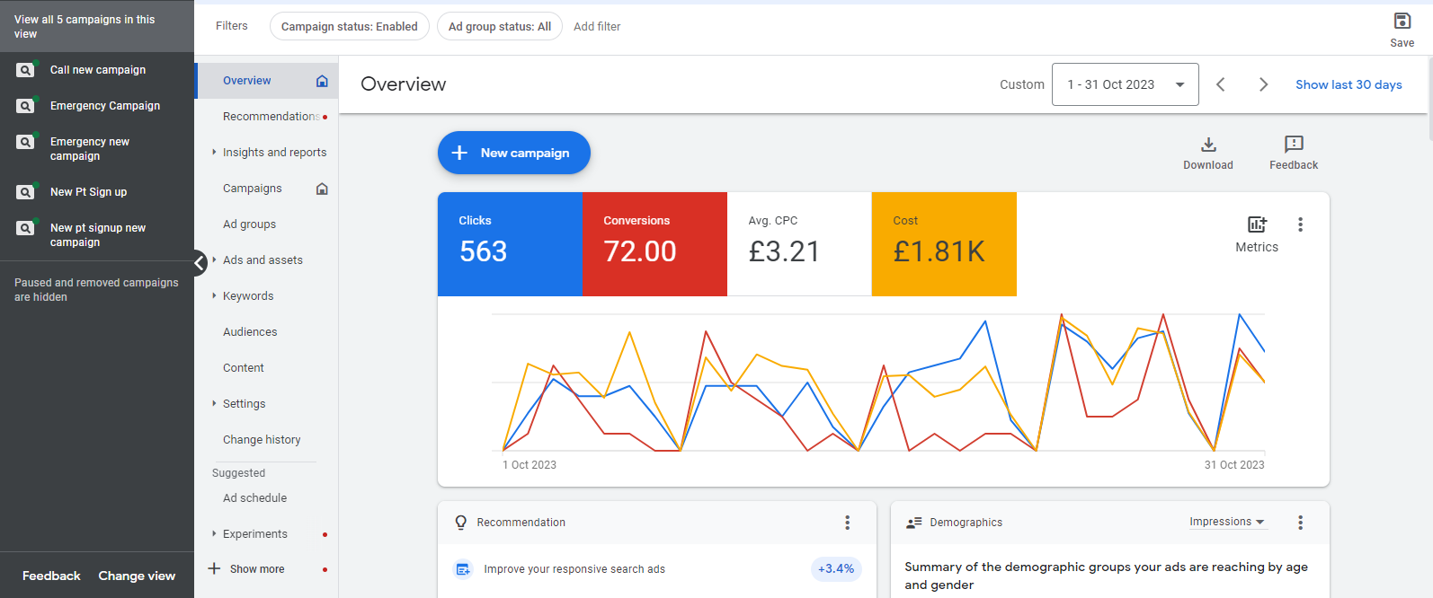Open the Feedback icon above the chart

pos(1294,145)
